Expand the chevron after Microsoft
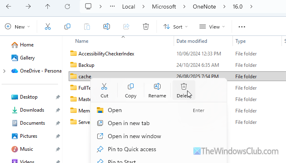 (x=184, y=7)
